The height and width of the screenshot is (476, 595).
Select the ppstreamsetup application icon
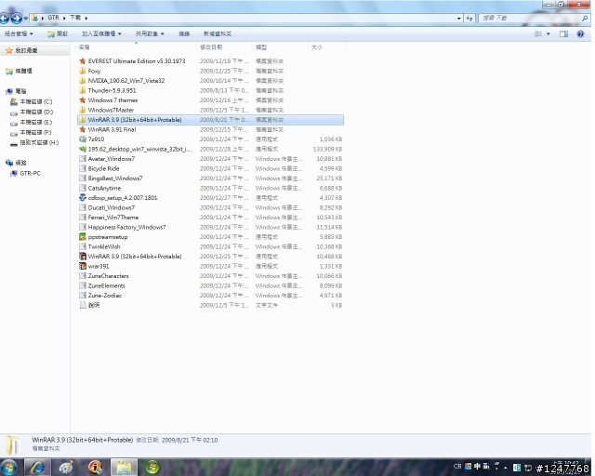(x=83, y=237)
